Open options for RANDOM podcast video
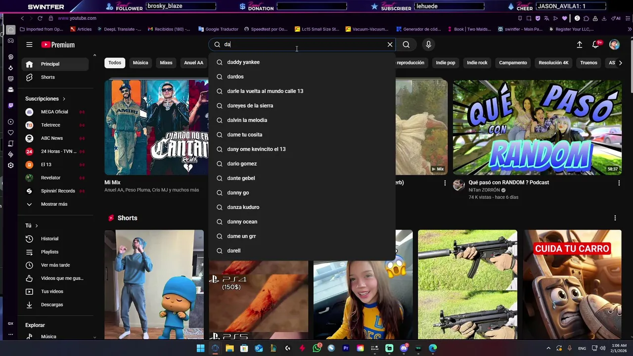 tap(619, 183)
